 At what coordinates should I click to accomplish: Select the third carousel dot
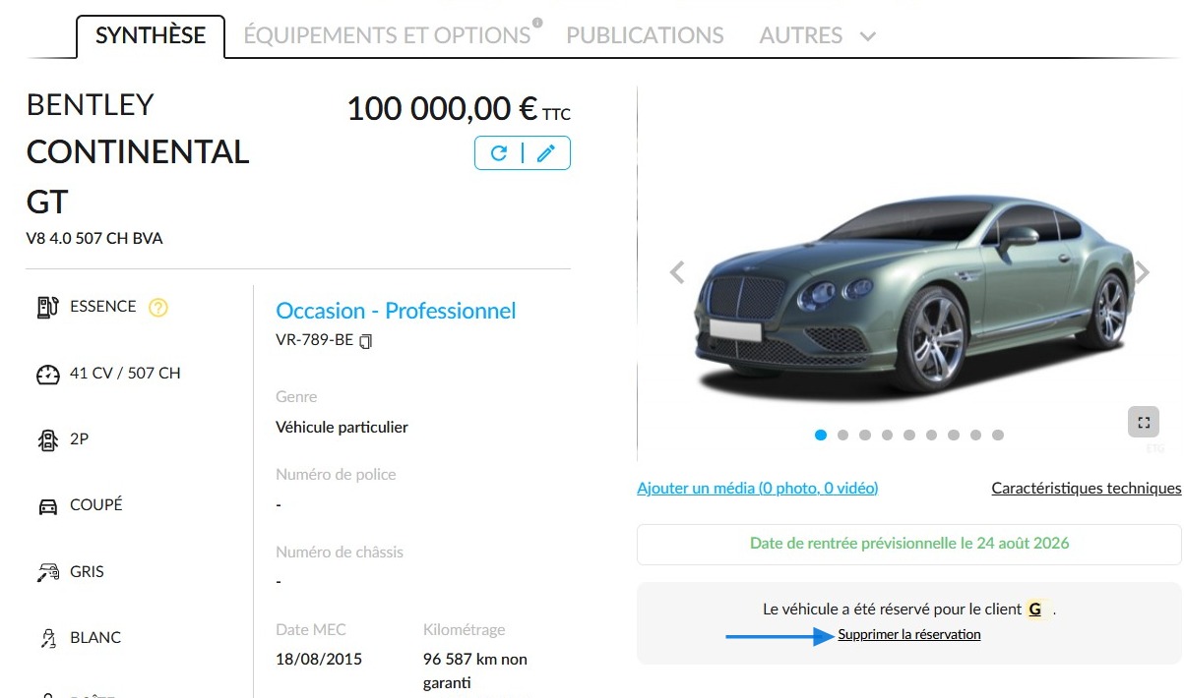coord(865,435)
